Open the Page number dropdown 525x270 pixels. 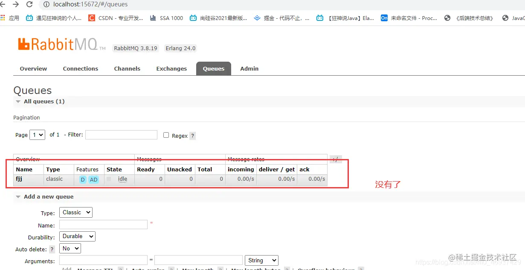pos(37,135)
